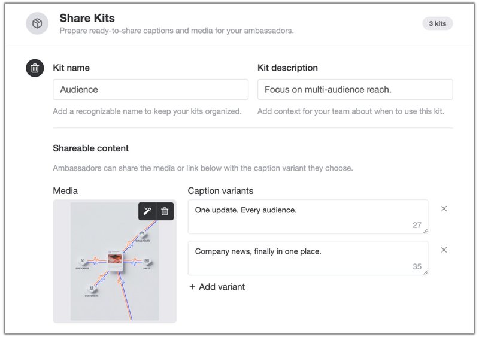Click inside the 'Company news' caption text area
The image size is (479, 337).
[308, 258]
